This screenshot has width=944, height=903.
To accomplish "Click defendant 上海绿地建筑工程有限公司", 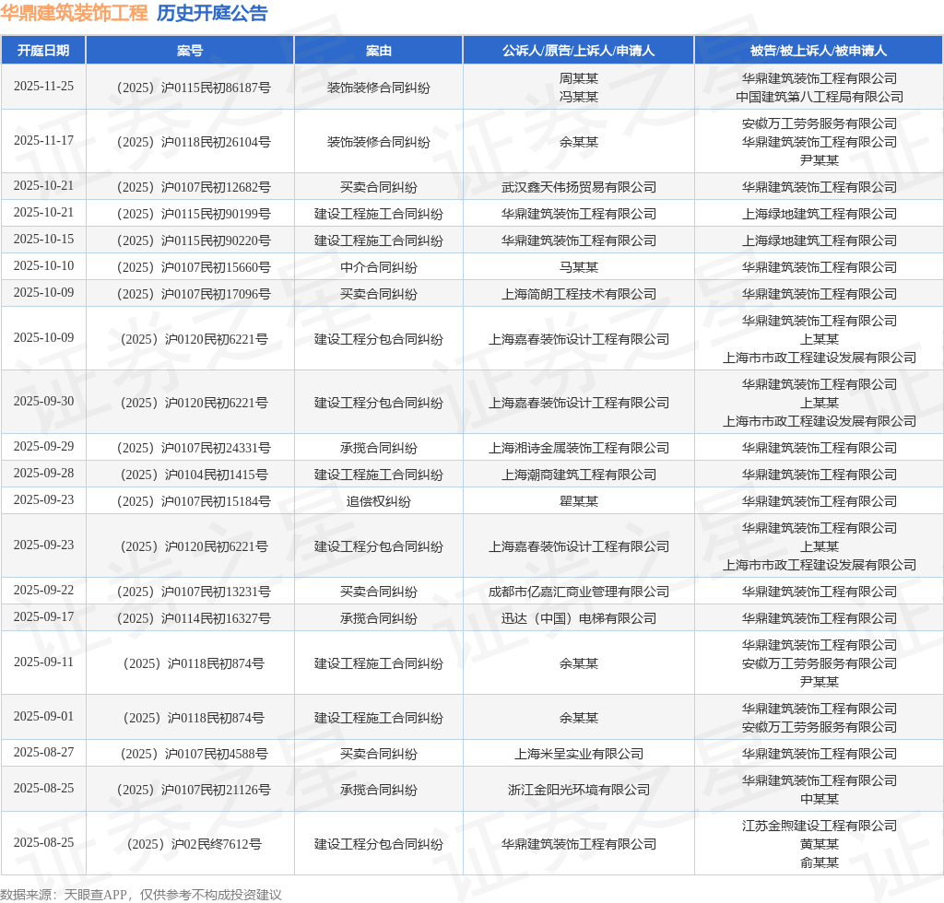I will click(819, 214).
